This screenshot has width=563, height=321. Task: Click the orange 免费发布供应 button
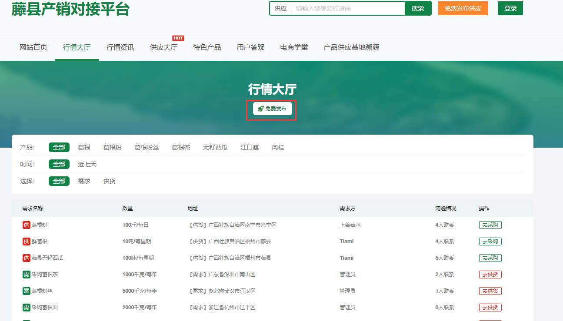pyautogui.click(x=463, y=8)
